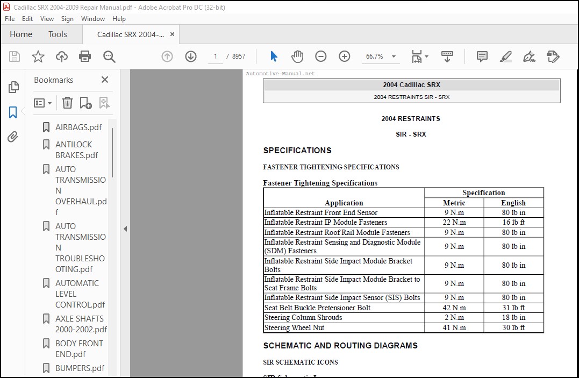
Task: Open the Sign document pen tool
Action: coord(529,56)
